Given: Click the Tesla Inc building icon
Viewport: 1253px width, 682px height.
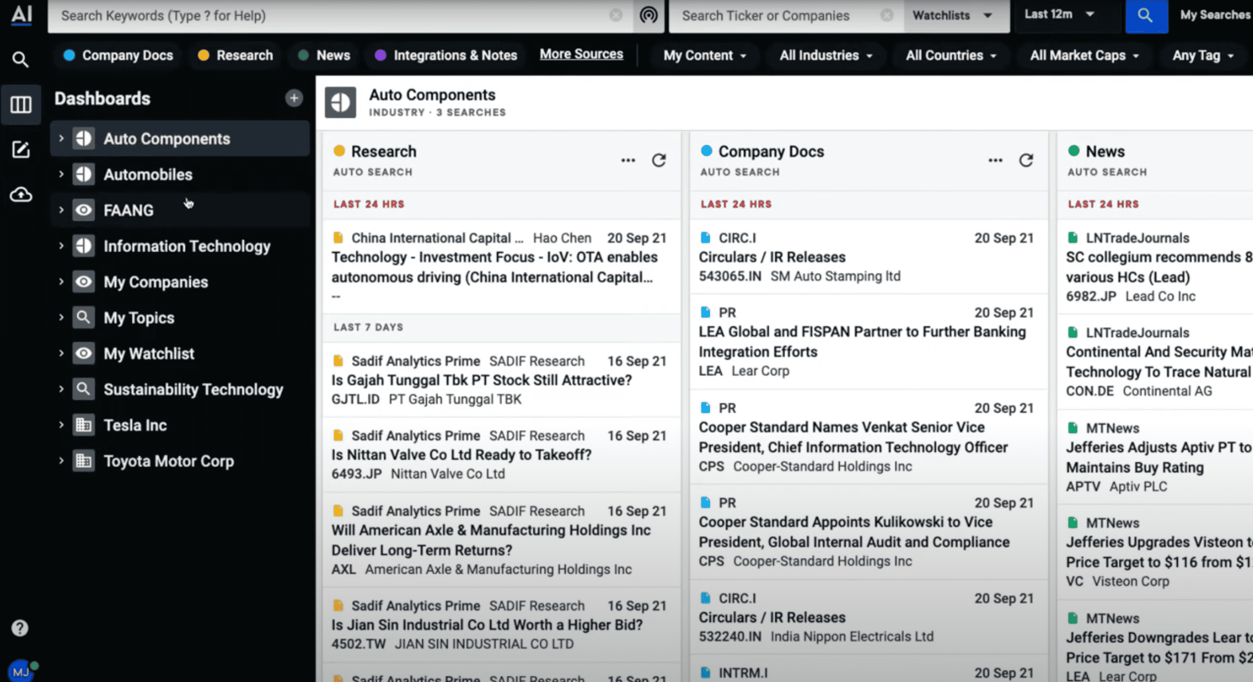Looking at the screenshot, I should (x=83, y=425).
